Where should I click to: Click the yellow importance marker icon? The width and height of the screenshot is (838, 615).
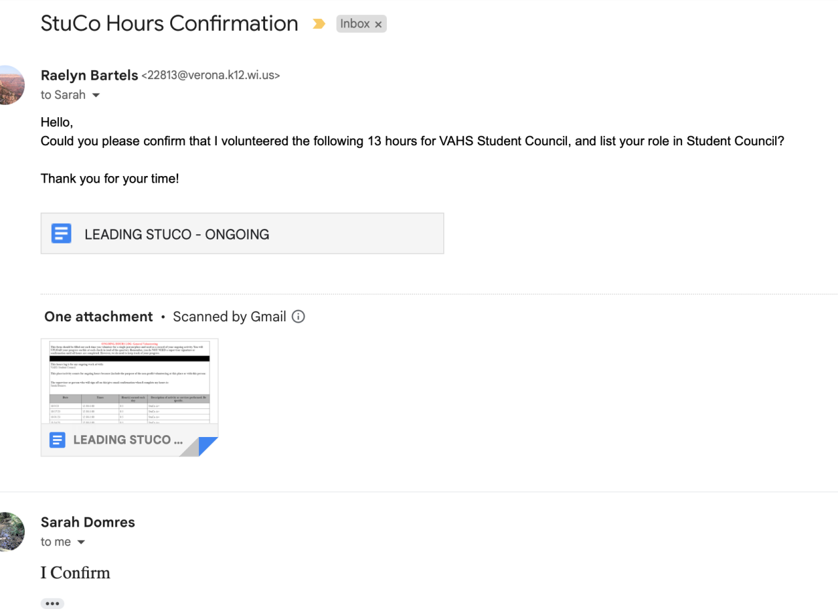pos(319,24)
